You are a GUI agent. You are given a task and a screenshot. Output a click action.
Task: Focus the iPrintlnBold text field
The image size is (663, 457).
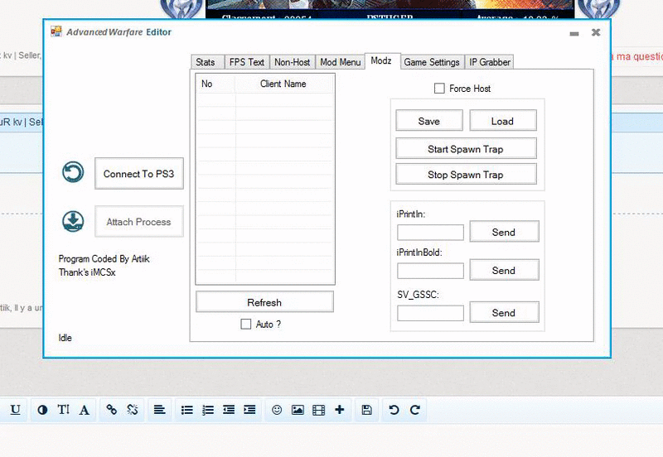430,271
